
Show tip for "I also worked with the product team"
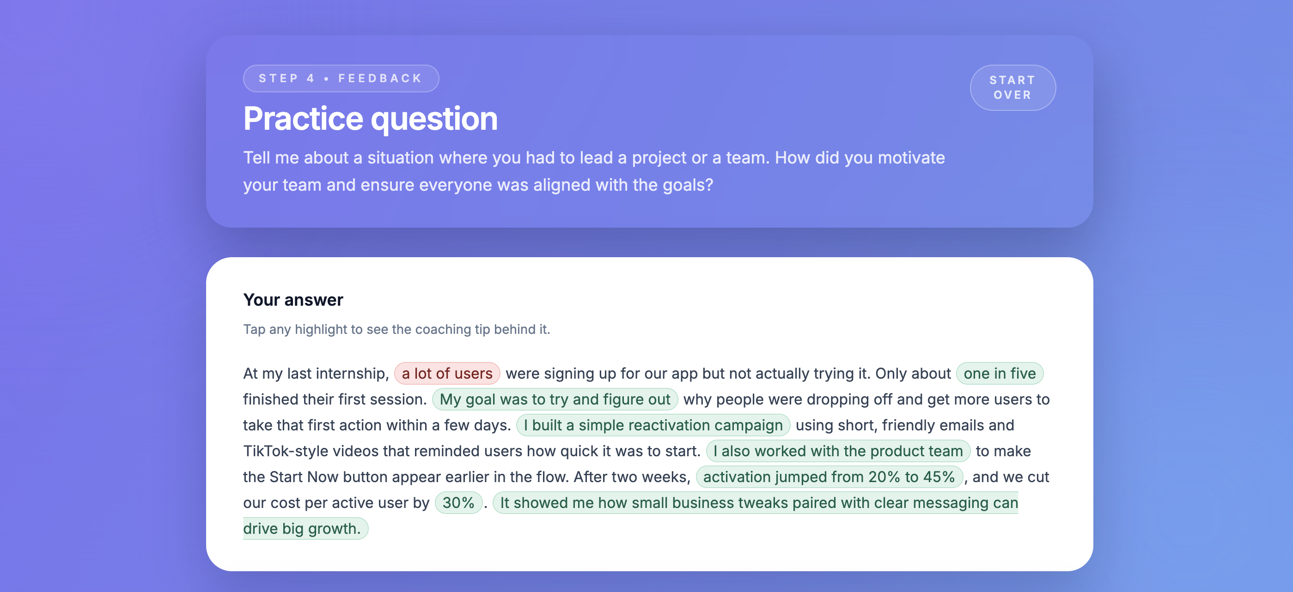click(x=838, y=451)
